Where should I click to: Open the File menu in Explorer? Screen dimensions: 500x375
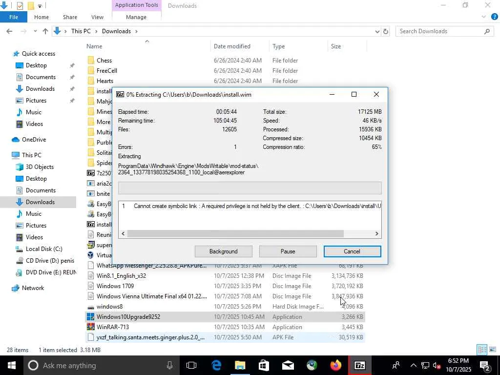click(x=13, y=17)
